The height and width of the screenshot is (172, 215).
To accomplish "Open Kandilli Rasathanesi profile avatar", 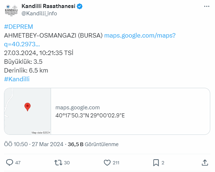I will tap(11, 10).
